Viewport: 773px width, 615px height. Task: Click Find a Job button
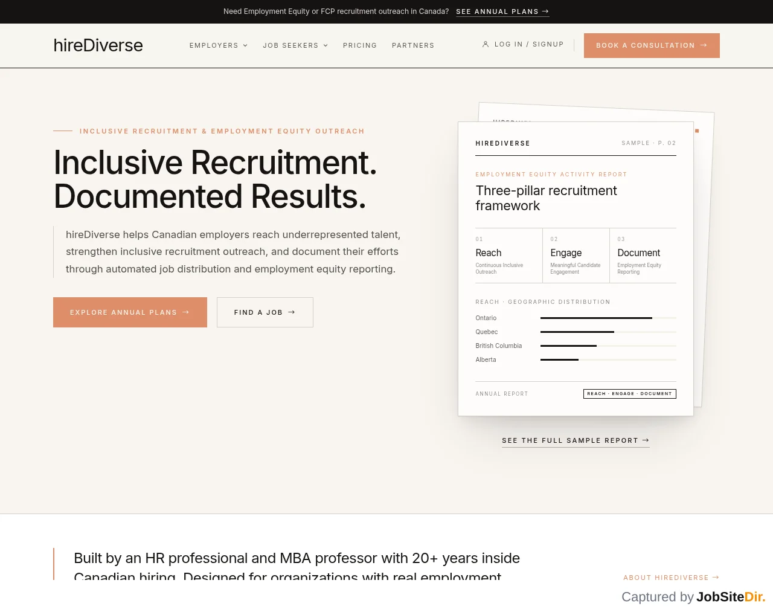coord(265,312)
